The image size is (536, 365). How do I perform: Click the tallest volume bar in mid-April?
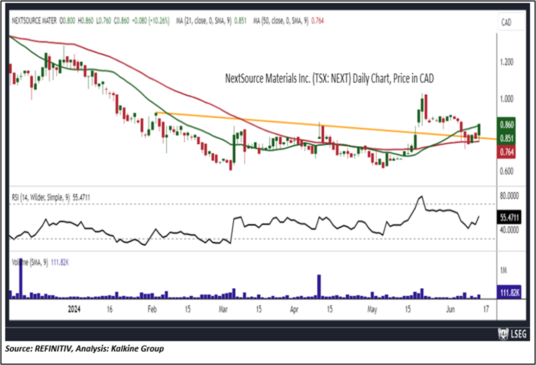(x=319, y=287)
